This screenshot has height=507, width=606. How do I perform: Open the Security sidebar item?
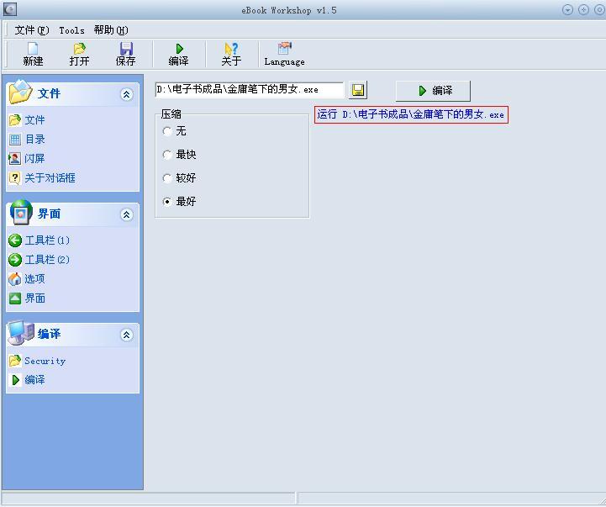[37, 361]
